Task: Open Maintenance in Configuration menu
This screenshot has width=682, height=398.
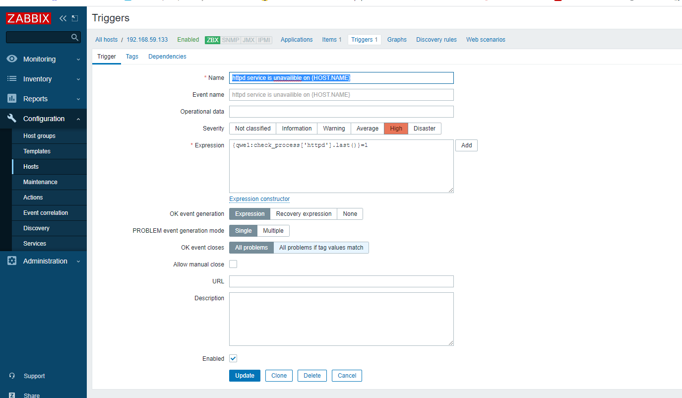Action: (x=49, y=182)
